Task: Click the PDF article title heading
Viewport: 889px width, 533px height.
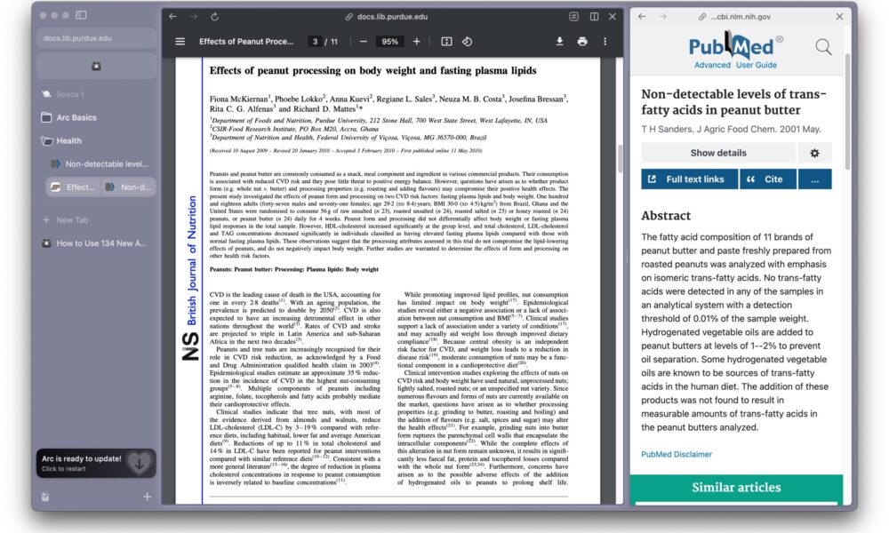Action: (372, 70)
